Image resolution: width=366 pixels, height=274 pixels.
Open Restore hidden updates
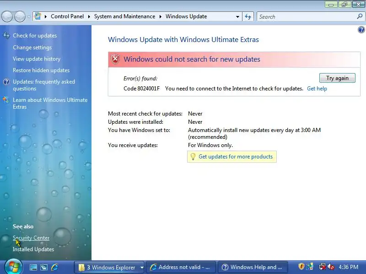[41, 70]
